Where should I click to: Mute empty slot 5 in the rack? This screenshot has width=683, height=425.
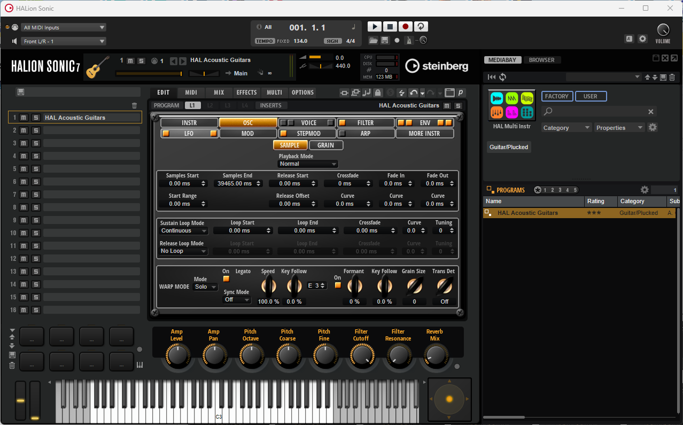click(25, 169)
